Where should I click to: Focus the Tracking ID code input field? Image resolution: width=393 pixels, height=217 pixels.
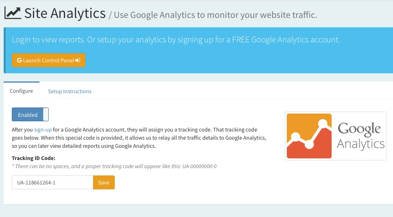point(52,182)
